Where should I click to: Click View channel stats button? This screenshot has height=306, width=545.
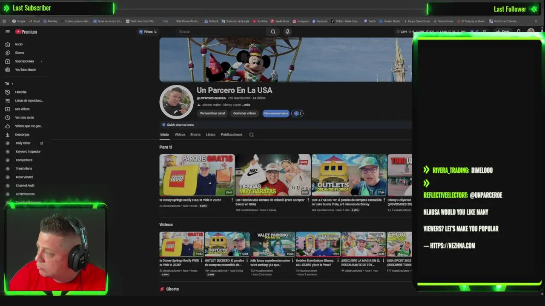click(x=276, y=113)
